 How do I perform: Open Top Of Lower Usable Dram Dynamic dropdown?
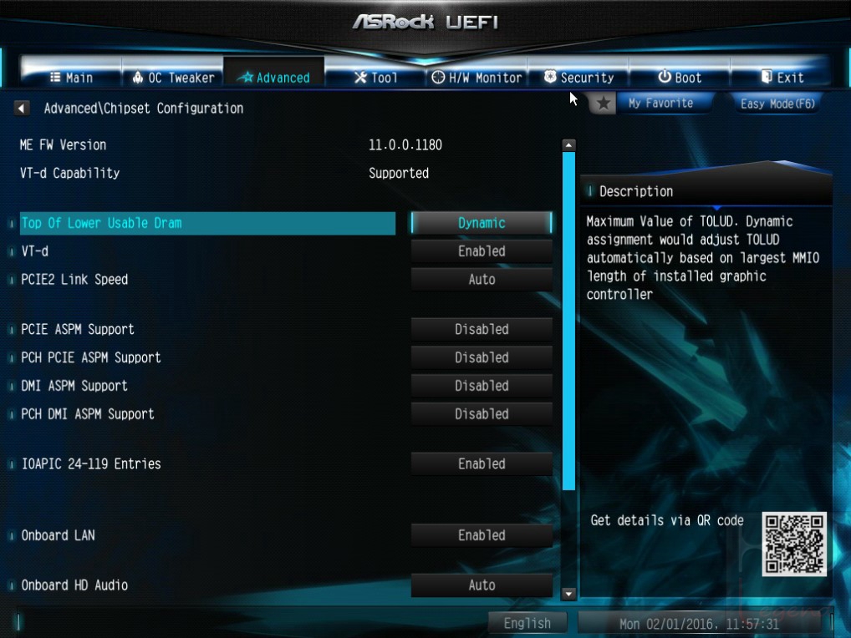[482, 223]
